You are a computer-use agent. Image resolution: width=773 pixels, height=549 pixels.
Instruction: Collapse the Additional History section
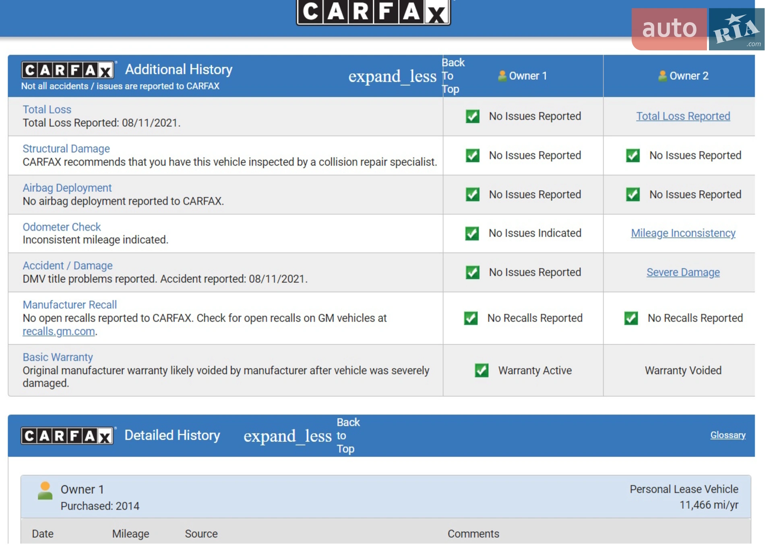[x=392, y=76]
